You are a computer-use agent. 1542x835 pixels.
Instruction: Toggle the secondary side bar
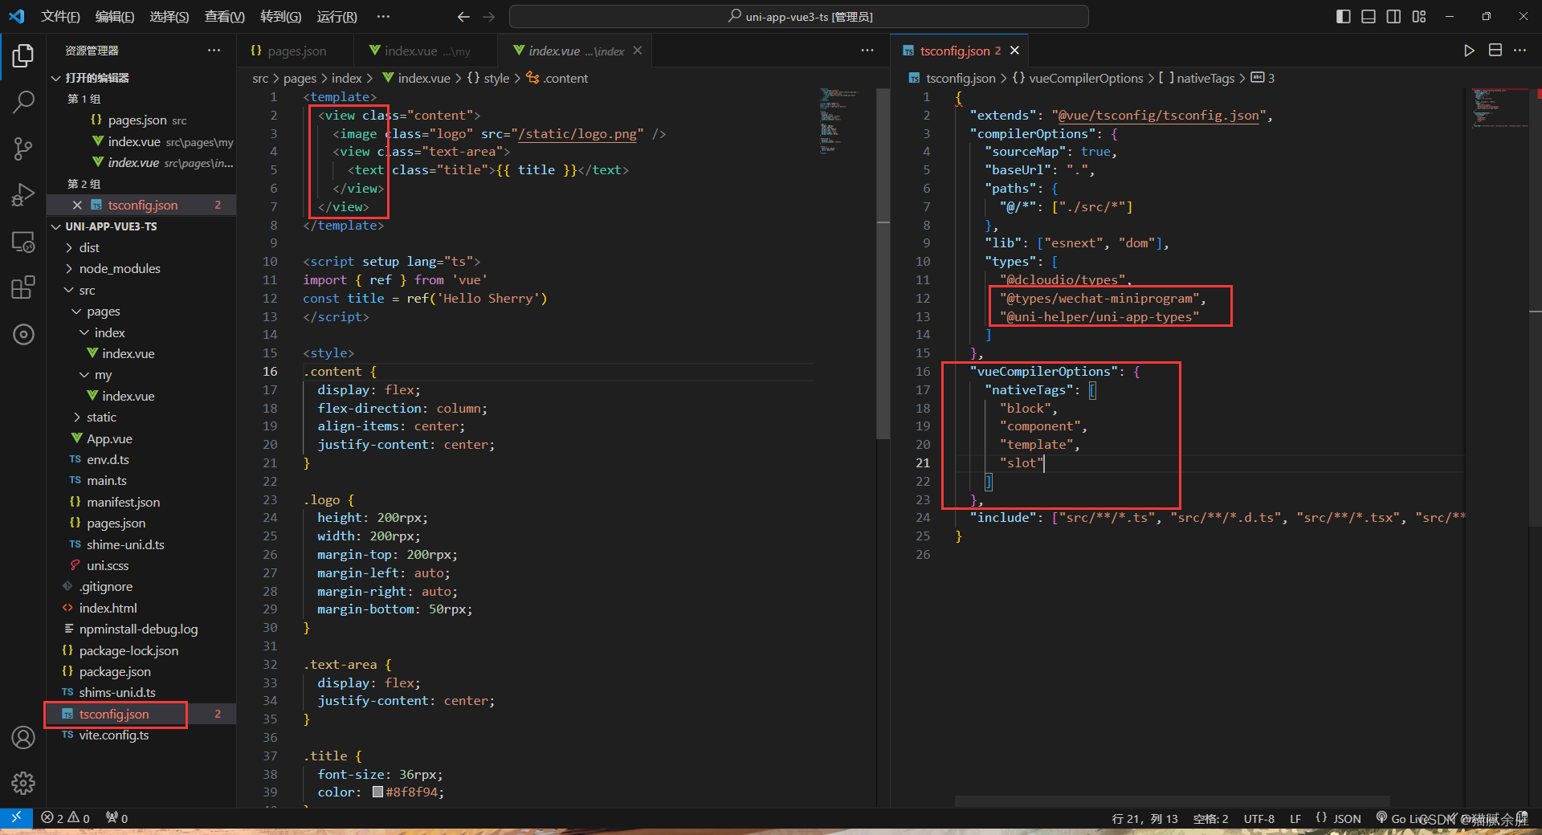pyautogui.click(x=1394, y=17)
